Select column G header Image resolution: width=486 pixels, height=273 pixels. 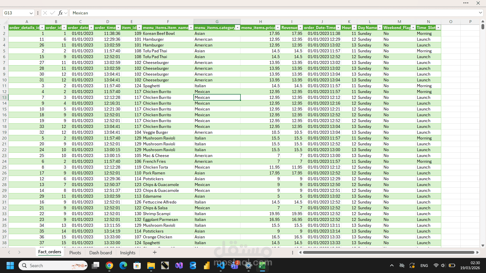[x=217, y=22]
